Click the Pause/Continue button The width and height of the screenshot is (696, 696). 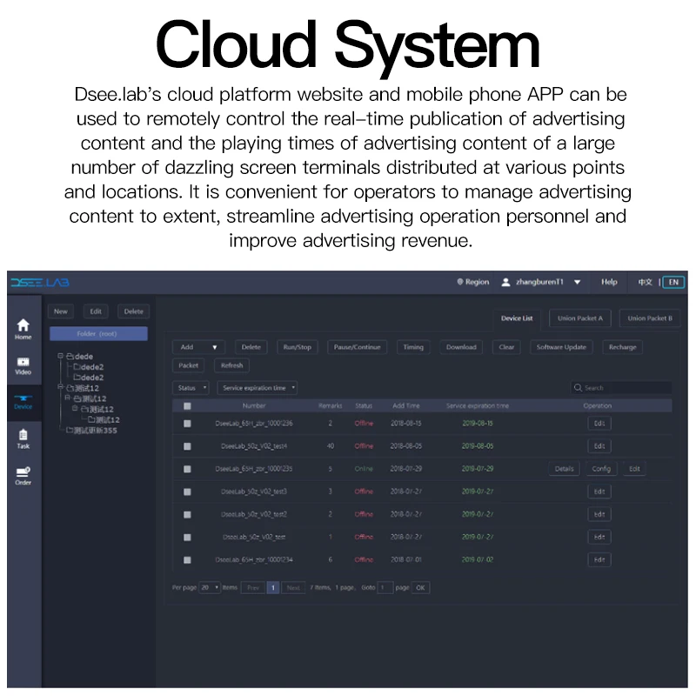pos(357,347)
